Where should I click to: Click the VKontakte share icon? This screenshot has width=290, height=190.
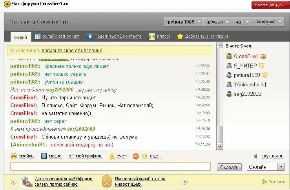tap(90, 36)
